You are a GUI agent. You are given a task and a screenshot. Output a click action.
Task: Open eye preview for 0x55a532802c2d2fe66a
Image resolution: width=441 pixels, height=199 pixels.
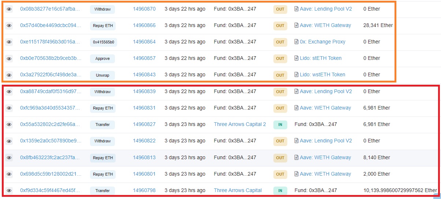pyautogui.click(x=9, y=125)
